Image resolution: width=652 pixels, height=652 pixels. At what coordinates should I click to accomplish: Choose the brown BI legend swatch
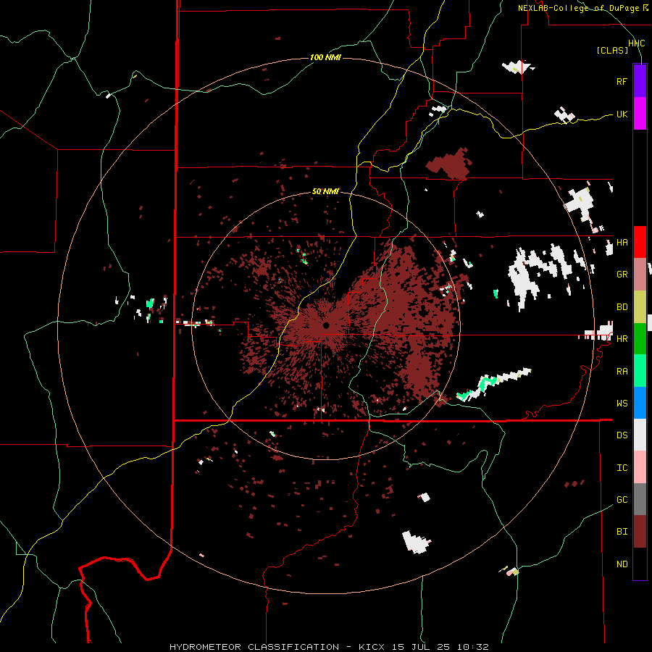640,532
